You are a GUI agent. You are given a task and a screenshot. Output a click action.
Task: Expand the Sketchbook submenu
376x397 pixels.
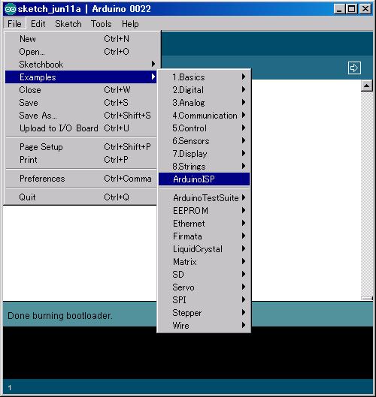click(x=80, y=65)
